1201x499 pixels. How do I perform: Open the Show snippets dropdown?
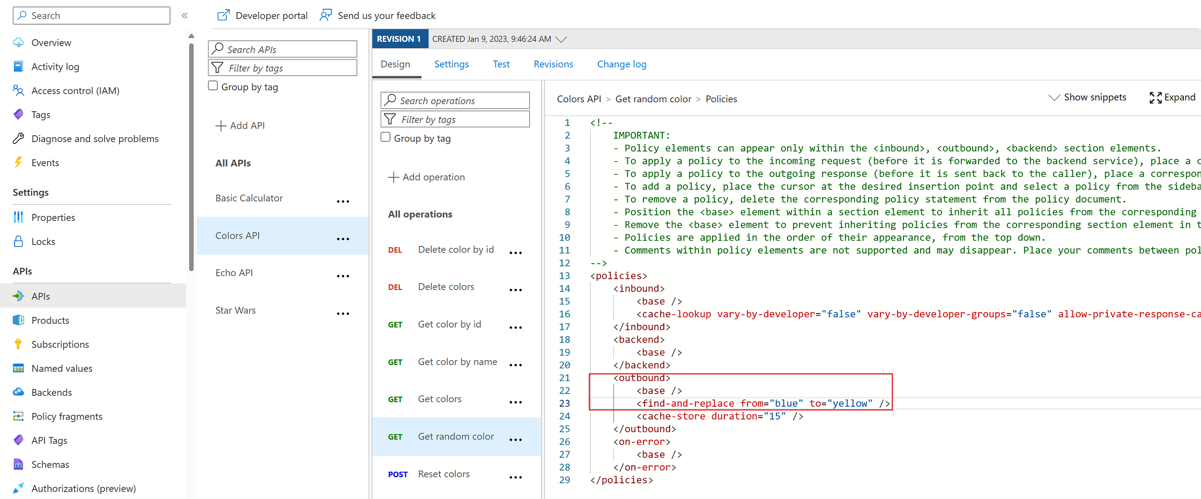(1088, 97)
